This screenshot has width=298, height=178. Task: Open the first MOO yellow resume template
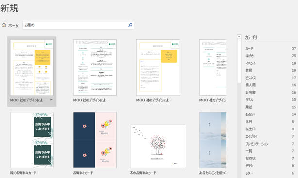point(32,67)
